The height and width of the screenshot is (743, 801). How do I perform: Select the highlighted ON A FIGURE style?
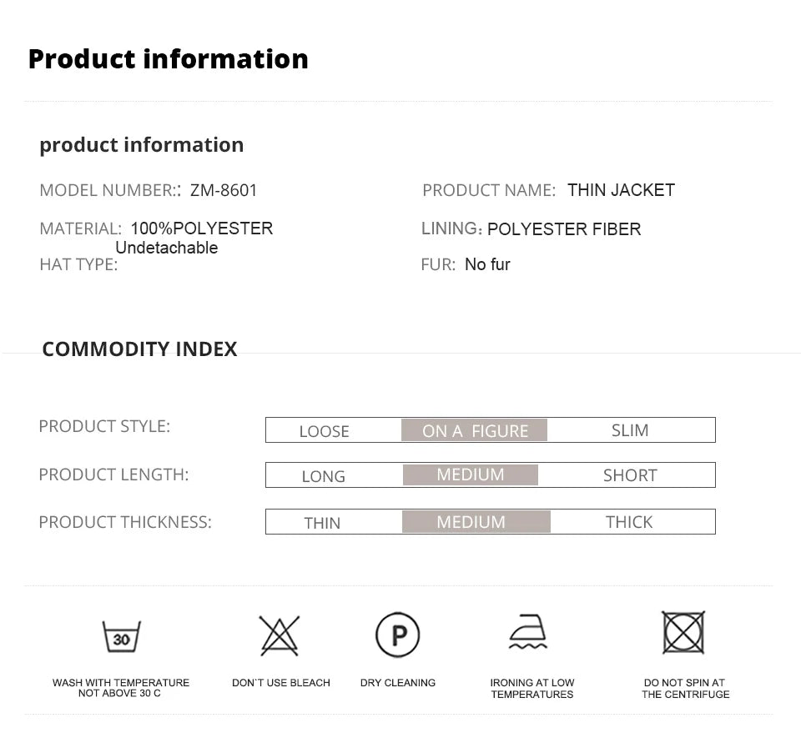tap(474, 430)
